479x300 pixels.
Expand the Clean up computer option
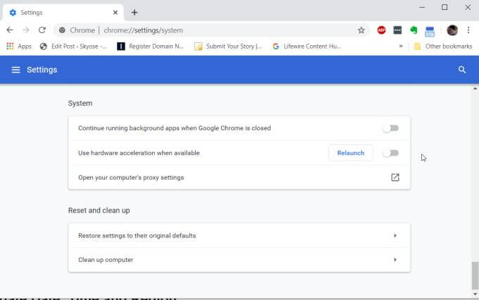click(x=394, y=260)
